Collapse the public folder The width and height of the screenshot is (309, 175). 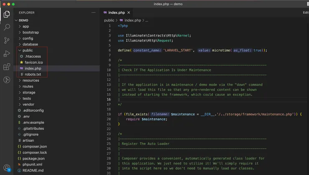coord(28,50)
